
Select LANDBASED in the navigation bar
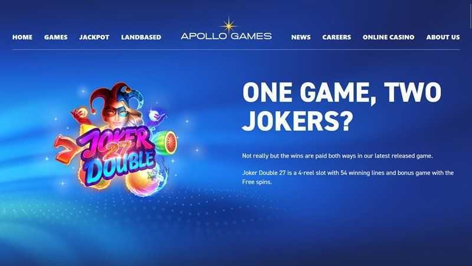(x=141, y=37)
